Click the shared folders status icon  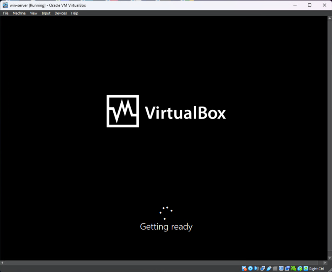pos(274,268)
